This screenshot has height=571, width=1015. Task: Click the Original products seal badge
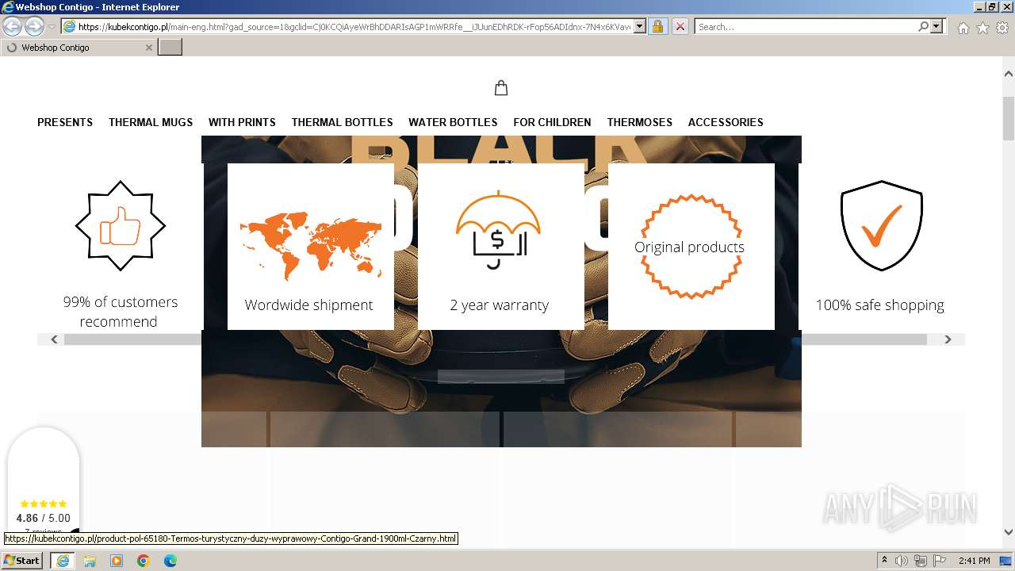[x=690, y=247]
